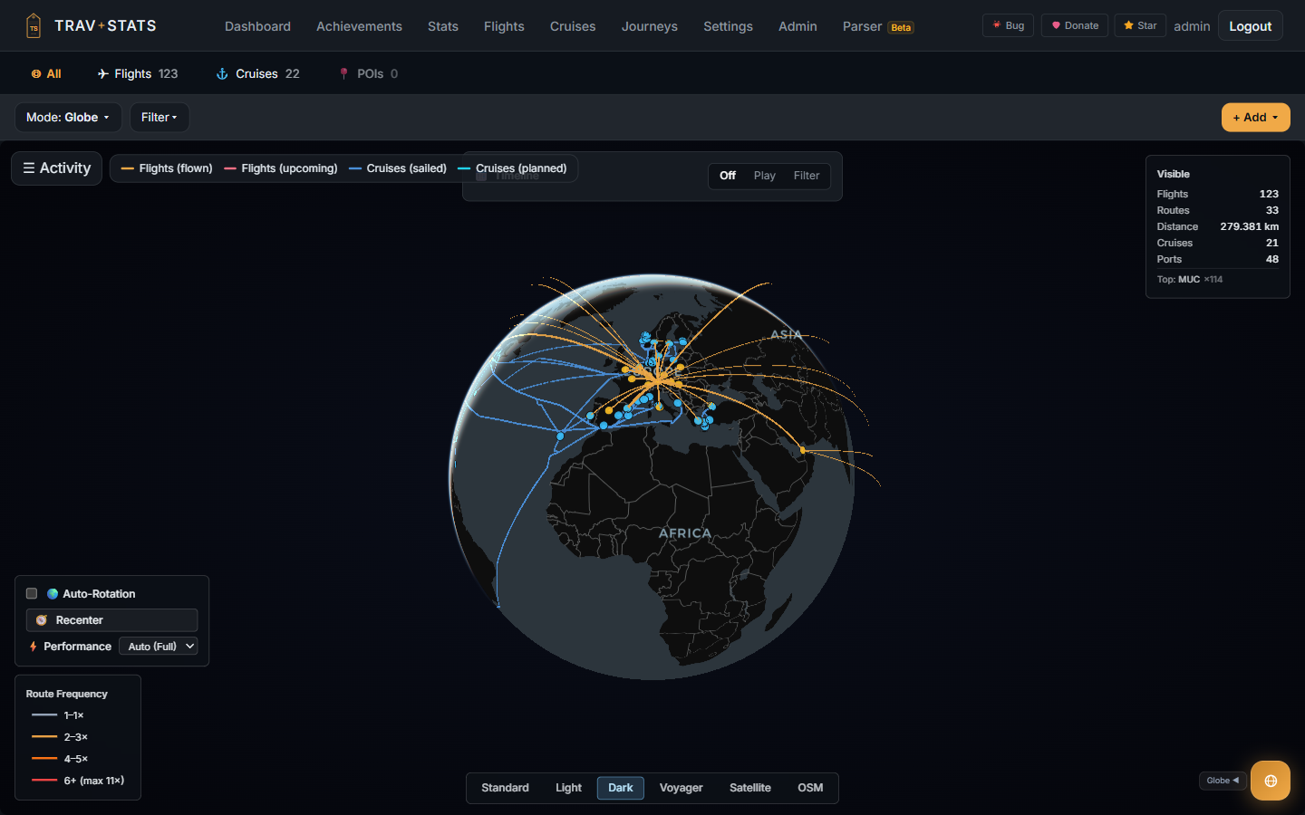Viewport: 1305px width, 815px height.
Task: Go to the Flights nav page
Action: pos(504,26)
